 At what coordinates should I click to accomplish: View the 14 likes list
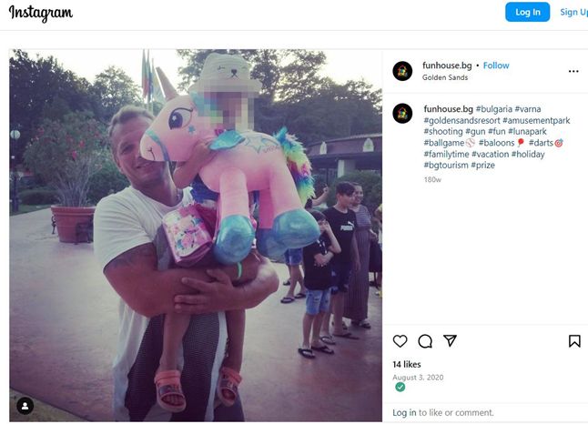[x=407, y=364]
